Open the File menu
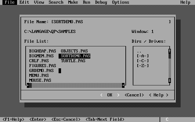Image resolution: width=195 pixels, height=122 pixels. point(9,2)
